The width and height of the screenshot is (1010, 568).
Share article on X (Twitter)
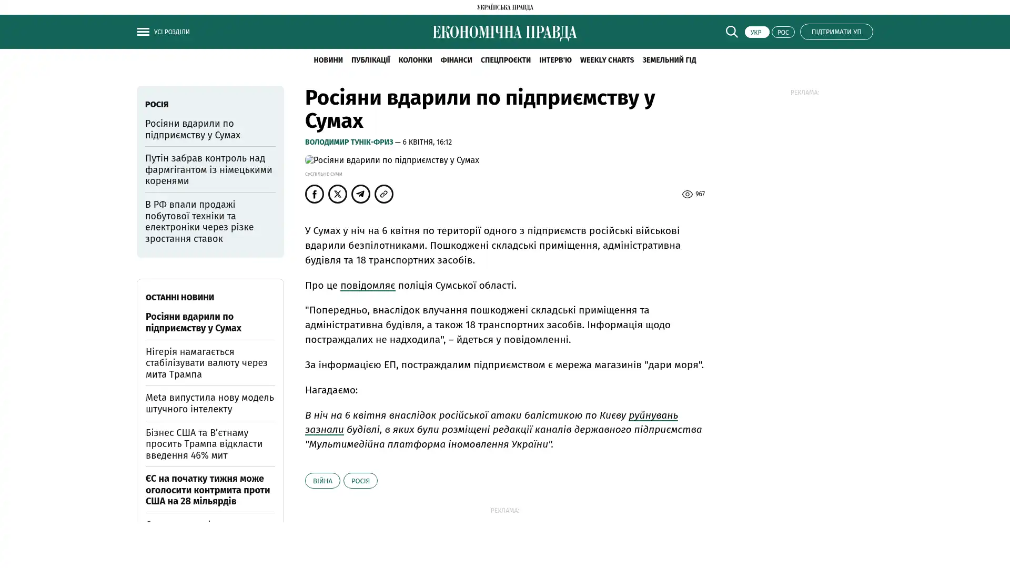coord(338,194)
